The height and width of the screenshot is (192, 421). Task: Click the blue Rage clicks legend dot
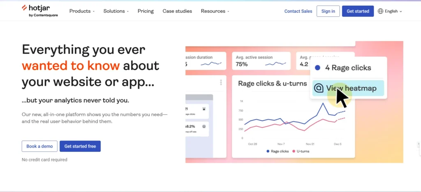(268, 151)
